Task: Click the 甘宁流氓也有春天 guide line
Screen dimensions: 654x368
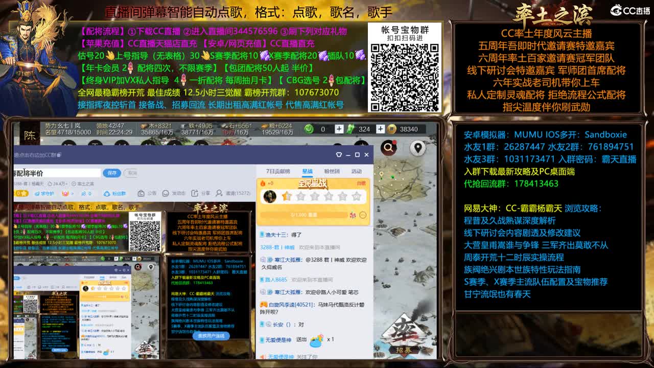Action: click(x=497, y=294)
